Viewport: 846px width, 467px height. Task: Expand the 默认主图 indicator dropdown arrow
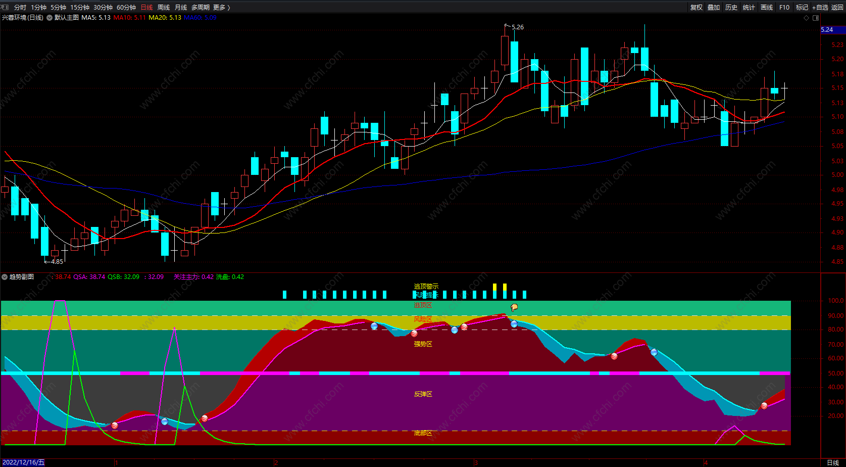[49, 18]
